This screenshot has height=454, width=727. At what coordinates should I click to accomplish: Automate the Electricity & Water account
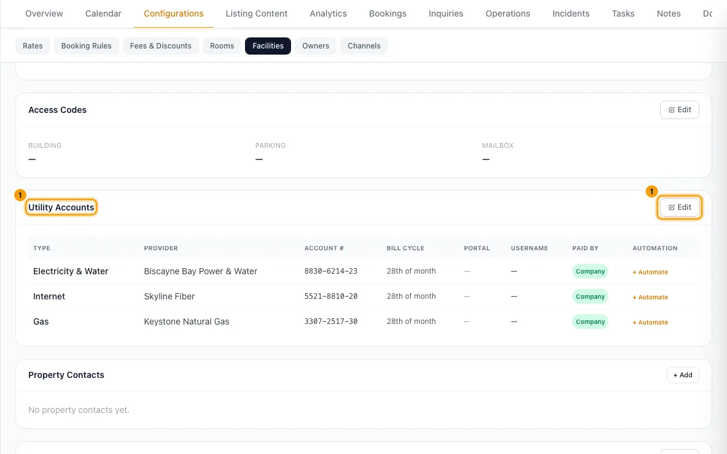point(650,272)
